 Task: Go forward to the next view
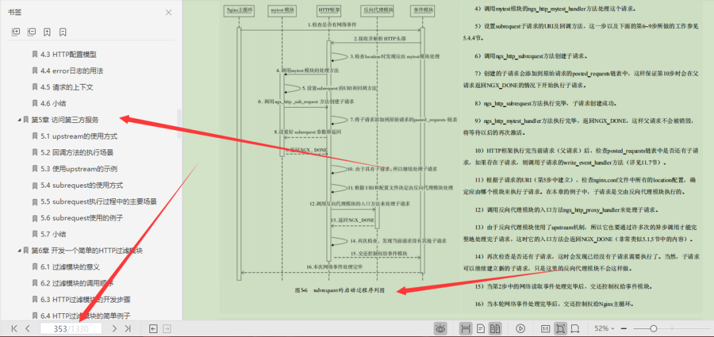tap(167, 328)
